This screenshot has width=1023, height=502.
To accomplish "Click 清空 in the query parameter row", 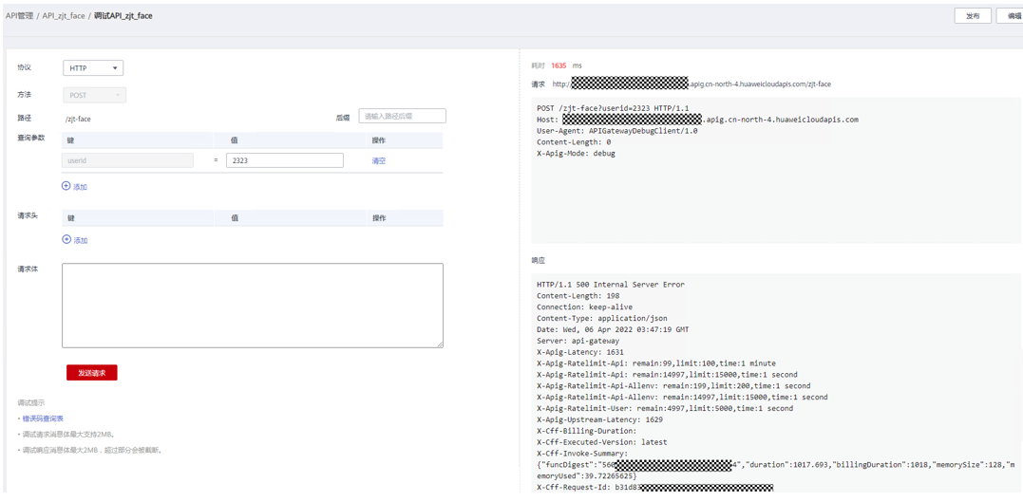I will pyautogui.click(x=378, y=161).
